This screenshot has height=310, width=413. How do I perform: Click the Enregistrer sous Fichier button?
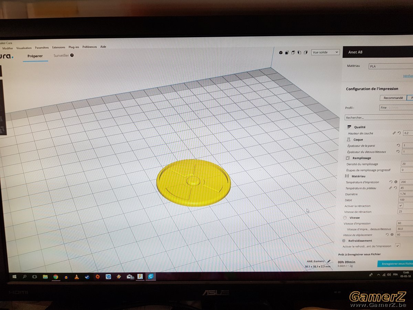pos(395,263)
